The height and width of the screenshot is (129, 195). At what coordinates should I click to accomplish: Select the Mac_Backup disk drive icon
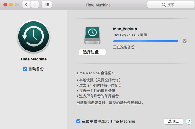click(92, 35)
